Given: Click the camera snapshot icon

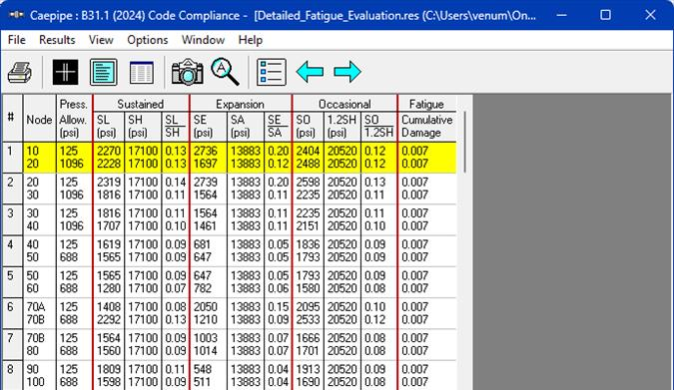Looking at the screenshot, I should (x=188, y=72).
